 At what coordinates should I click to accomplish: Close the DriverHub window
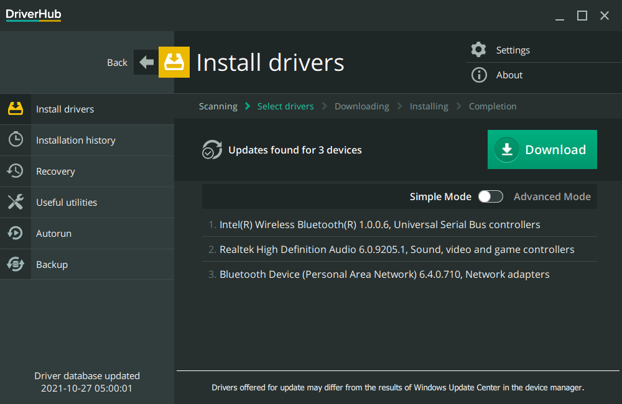[604, 16]
